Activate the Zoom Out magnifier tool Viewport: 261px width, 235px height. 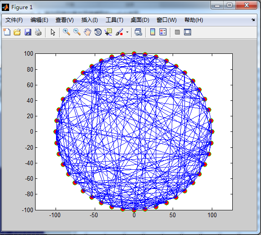coord(77,32)
